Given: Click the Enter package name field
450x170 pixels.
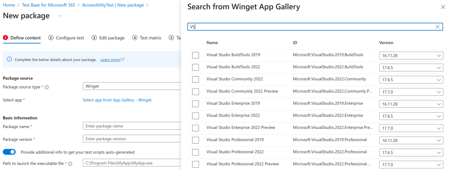Looking at the screenshot, I should pos(132,126).
